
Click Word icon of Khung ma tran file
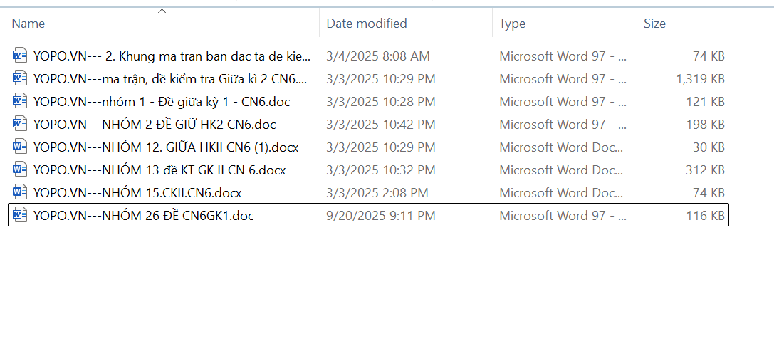pos(20,56)
